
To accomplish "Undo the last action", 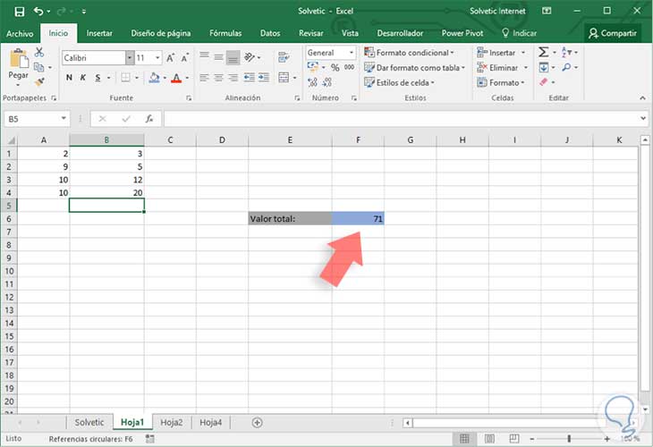I will click(x=38, y=12).
